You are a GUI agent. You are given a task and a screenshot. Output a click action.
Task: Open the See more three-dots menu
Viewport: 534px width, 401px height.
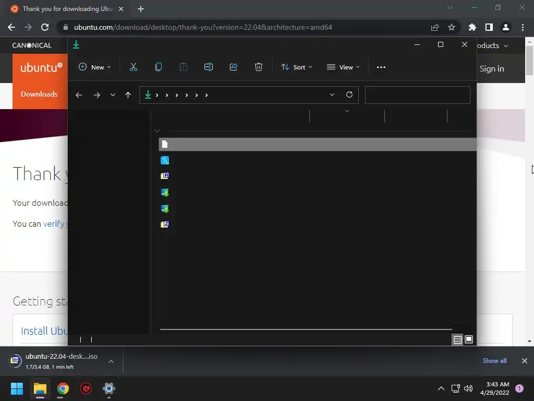pos(381,67)
